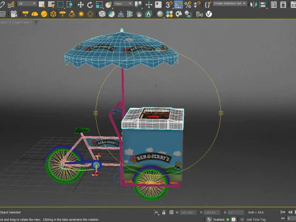Open Select by Name list tool
The height and width of the screenshot is (222, 296).
point(51,4)
